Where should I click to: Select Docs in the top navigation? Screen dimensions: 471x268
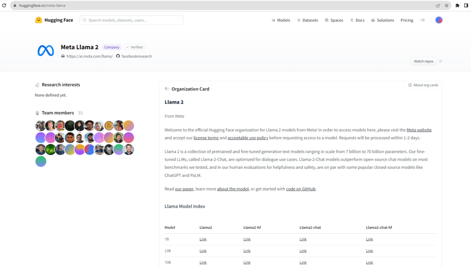(357, 20)
